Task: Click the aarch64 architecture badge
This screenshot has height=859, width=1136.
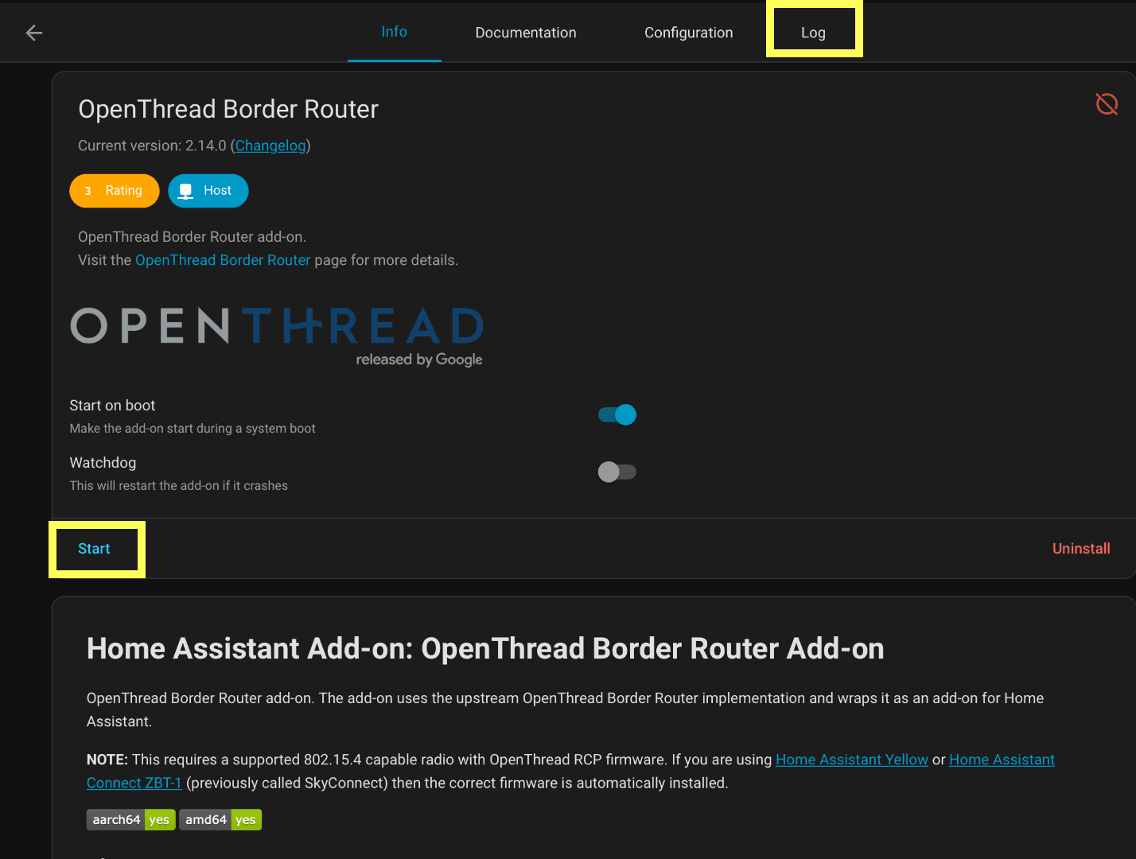Action: (x=130, y=820)
